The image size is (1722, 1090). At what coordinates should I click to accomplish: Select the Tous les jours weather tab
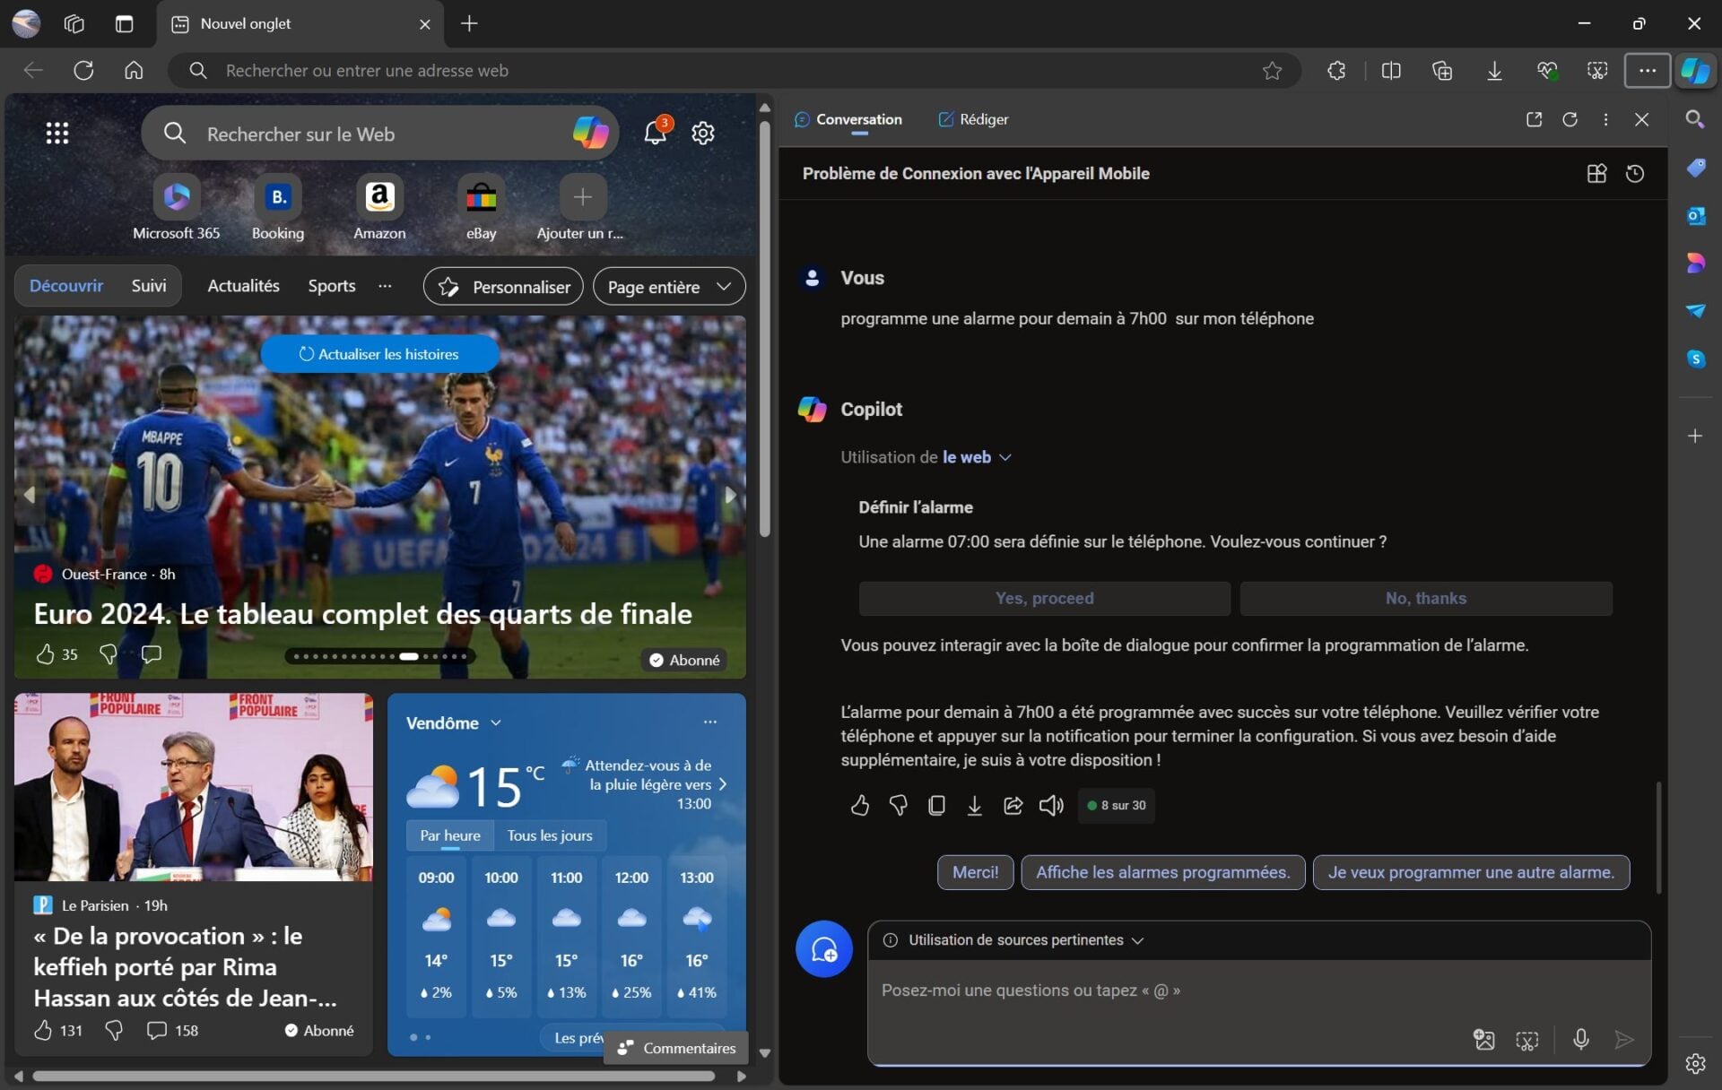[549, 835]
